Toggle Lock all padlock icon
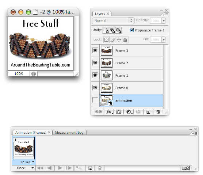Viewport: 203px width, 175px height. (125, 40)
